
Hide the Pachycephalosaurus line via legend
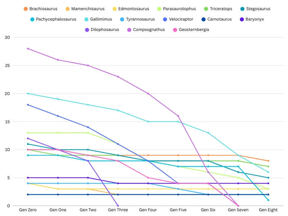[56, 19]
